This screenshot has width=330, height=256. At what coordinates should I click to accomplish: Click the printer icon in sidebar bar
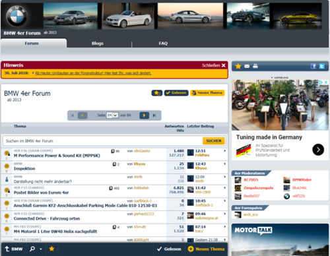255,66
